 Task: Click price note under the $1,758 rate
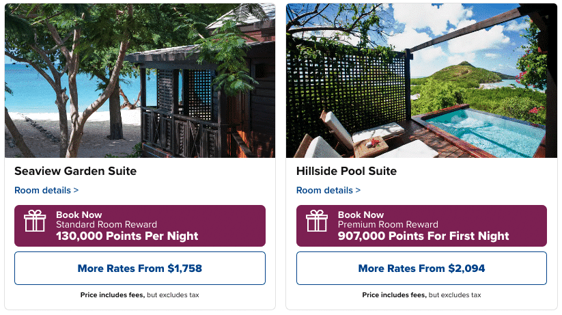[139, 295]
